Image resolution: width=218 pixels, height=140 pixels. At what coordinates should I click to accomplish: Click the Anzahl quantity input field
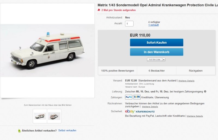pos(129,23)
